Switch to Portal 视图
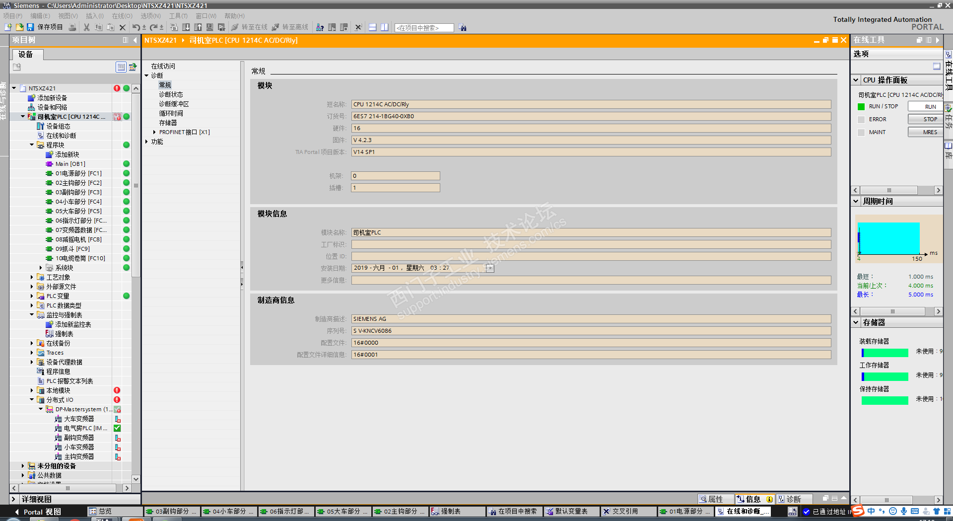Image resolution: width=953 pixels, height=521 pixels. [x=37, y=512]
